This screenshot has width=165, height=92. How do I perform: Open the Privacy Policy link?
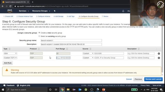[145, 85]
